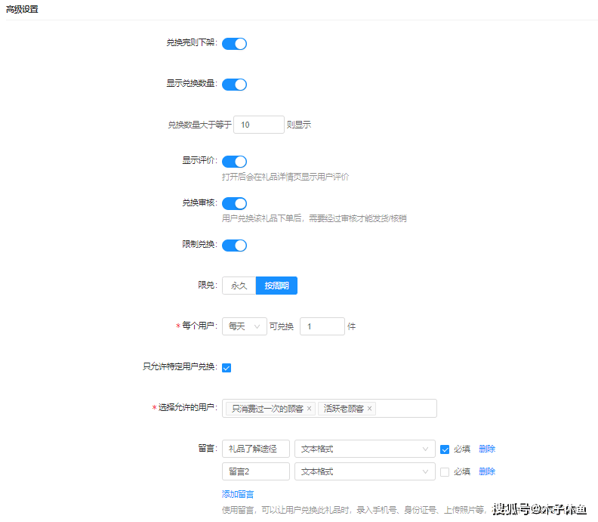This screenshot has height=522, width=598.
Task: Check 必填 for 留言2 row
Action: click(445, 472)
